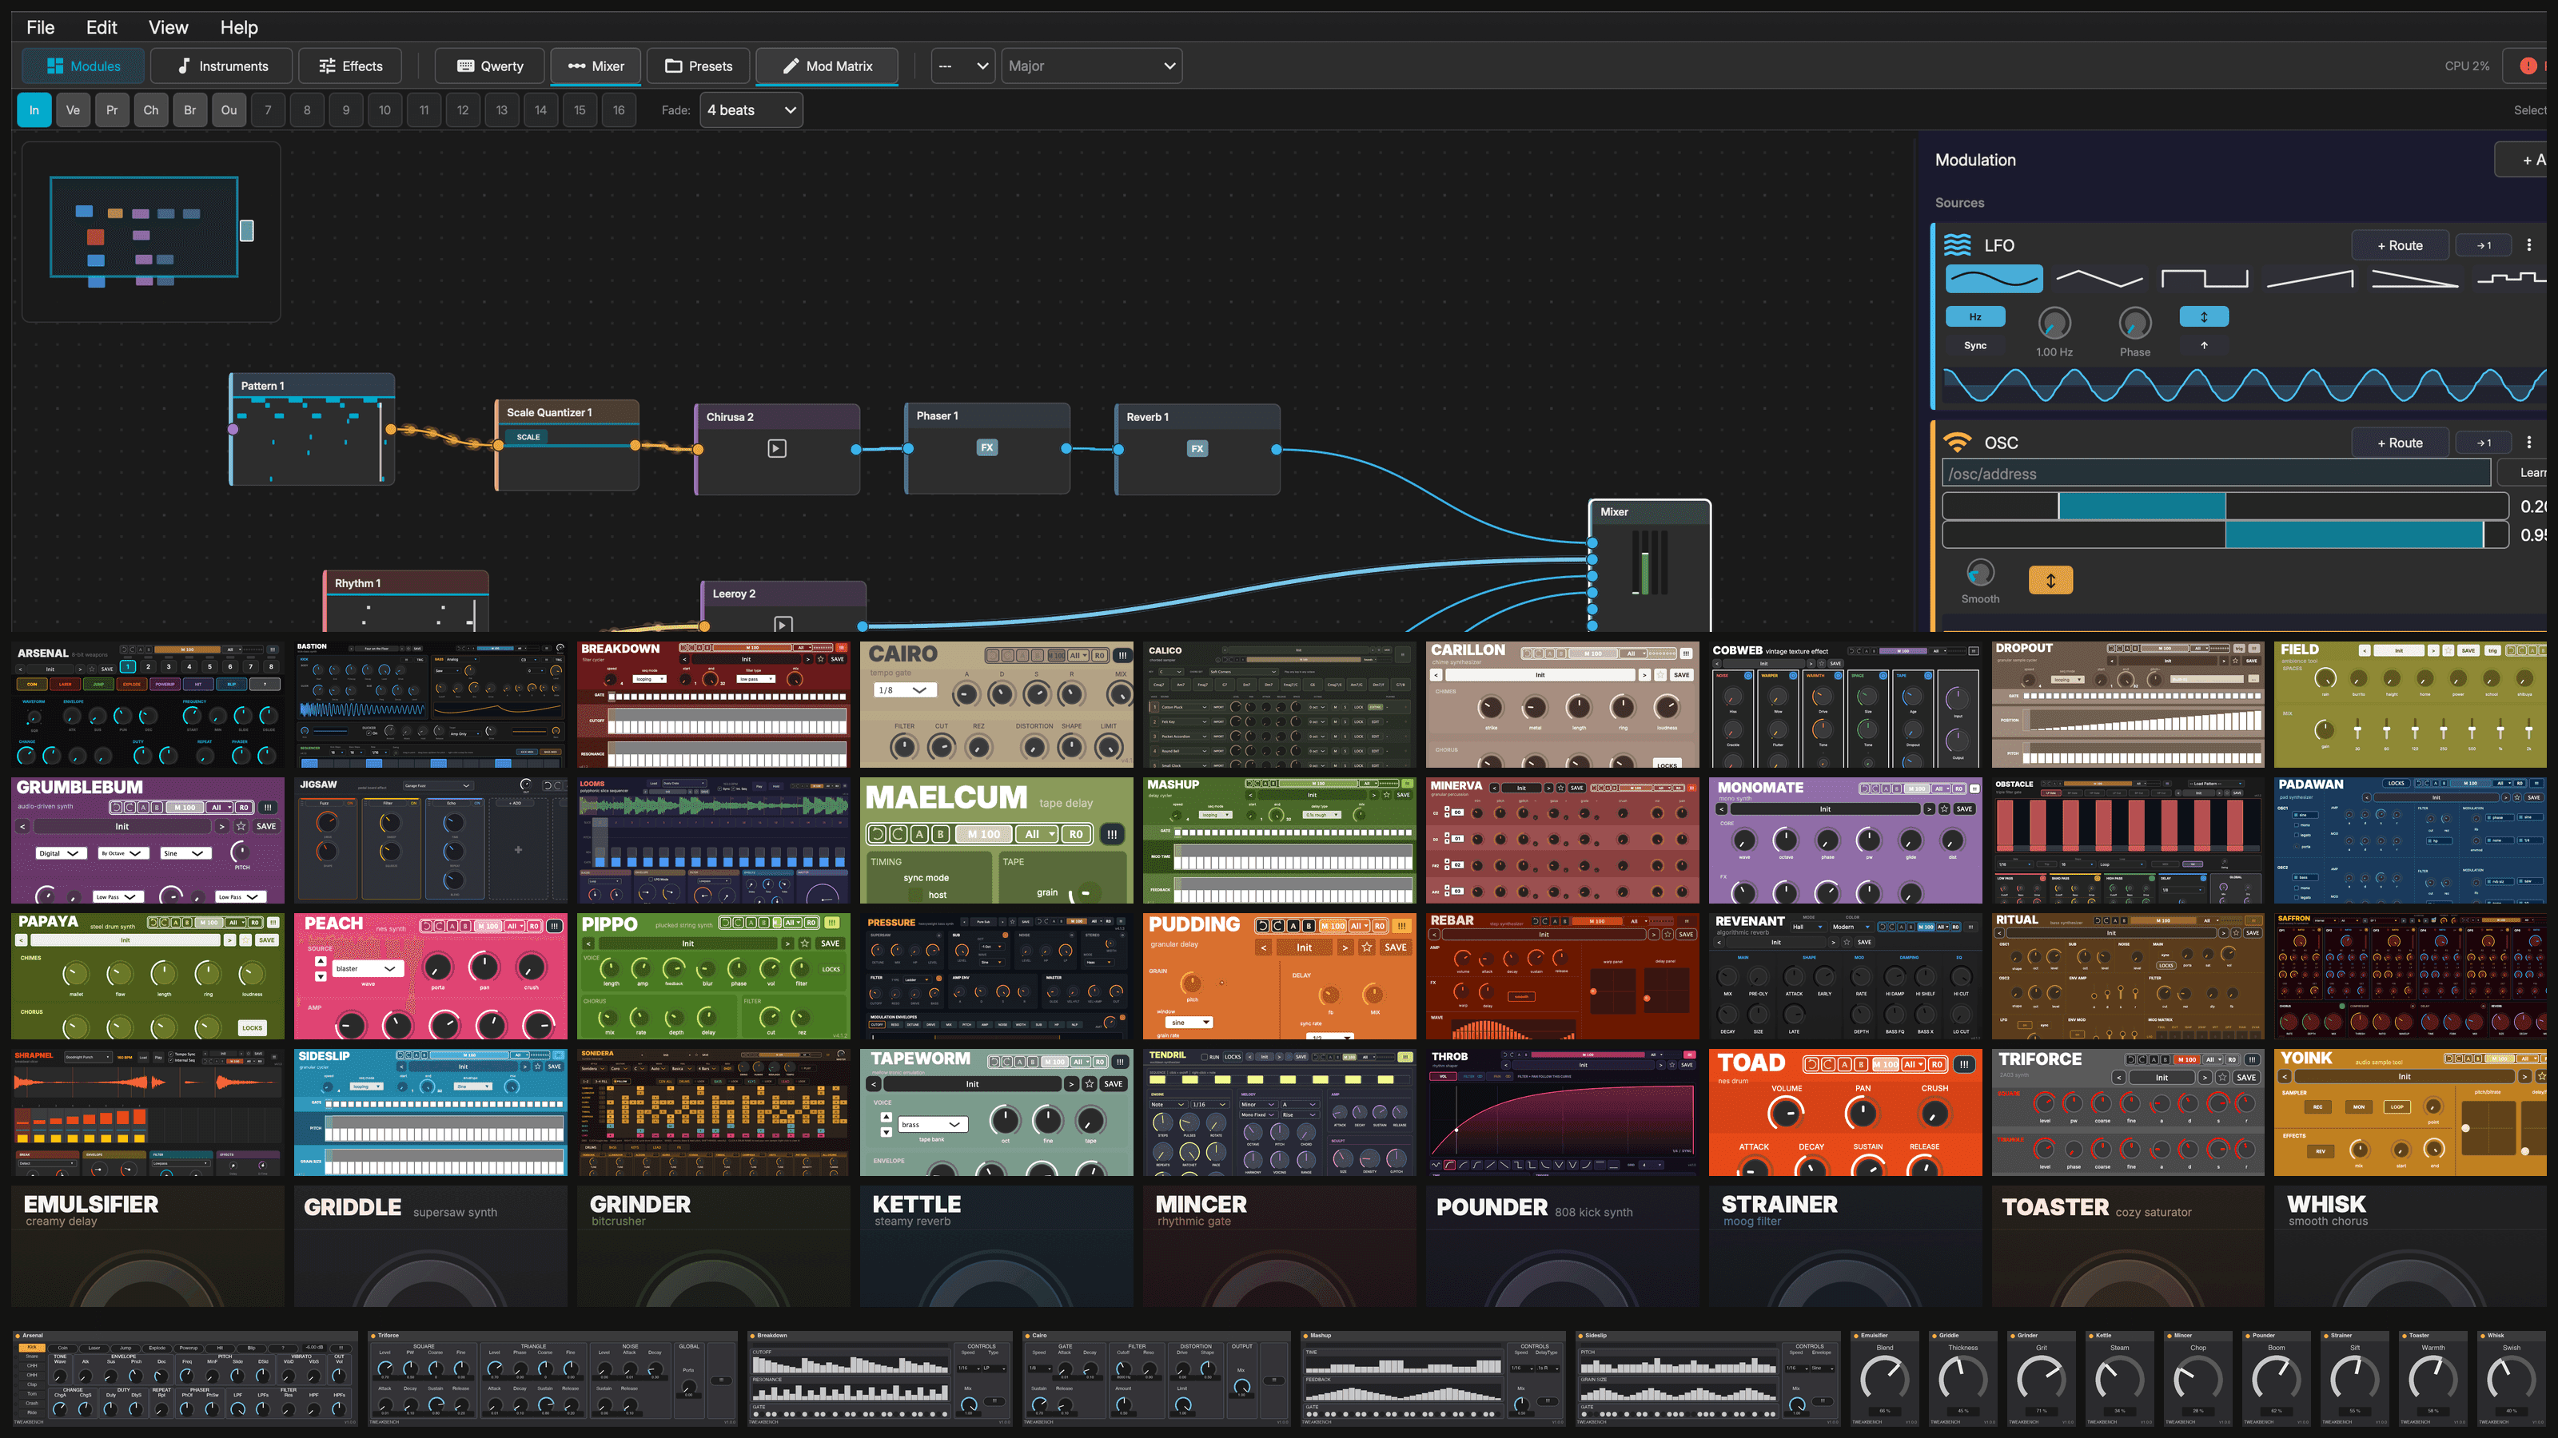
Task: Click the orange bipolar arrow button in OSC
Action: coord(2050,579)
